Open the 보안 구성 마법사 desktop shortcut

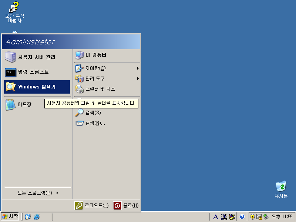(x=14, y=12)
